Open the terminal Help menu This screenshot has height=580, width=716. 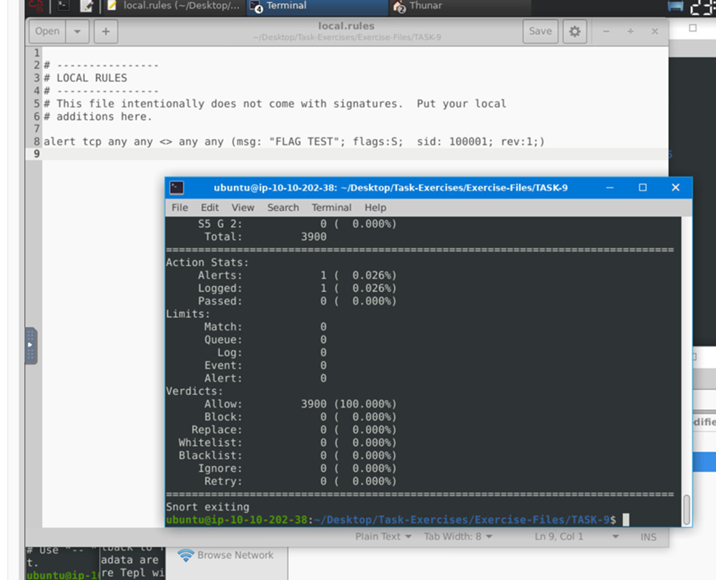pyautogui.click(x=376, y=207)
